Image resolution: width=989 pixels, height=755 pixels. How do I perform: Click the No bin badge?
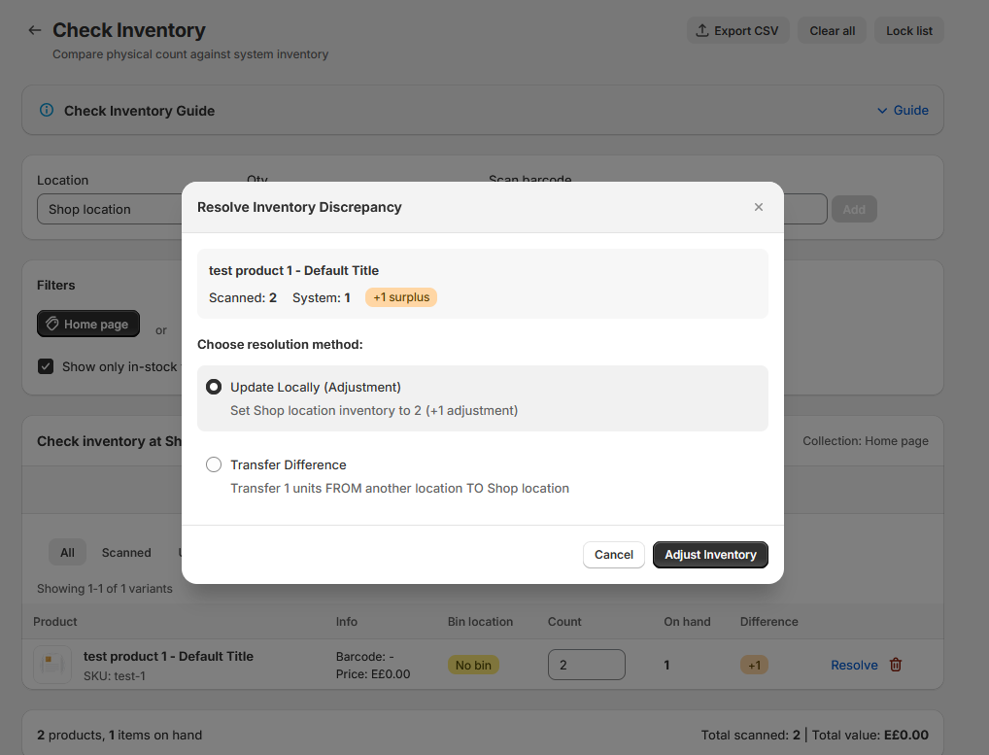click(x=473, y=665)
